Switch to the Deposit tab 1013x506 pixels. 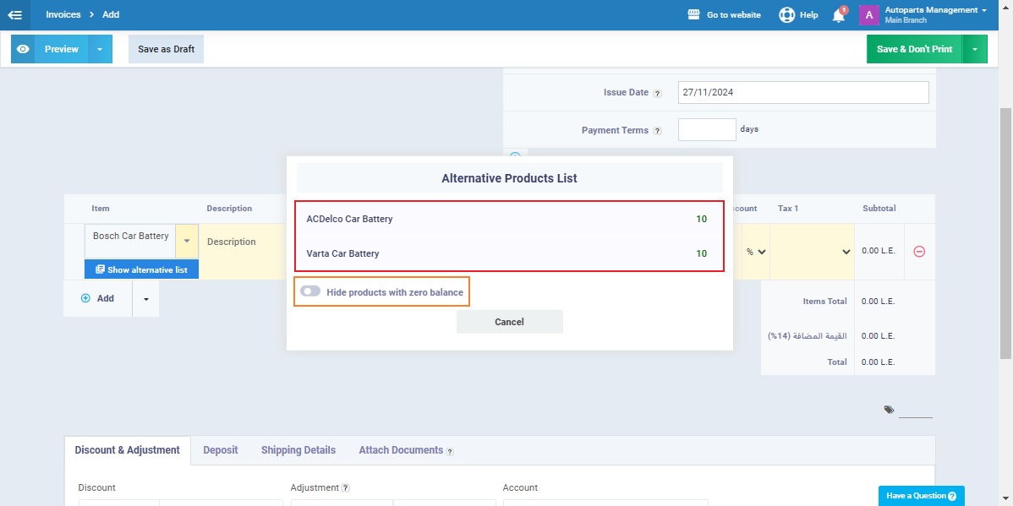221,450
